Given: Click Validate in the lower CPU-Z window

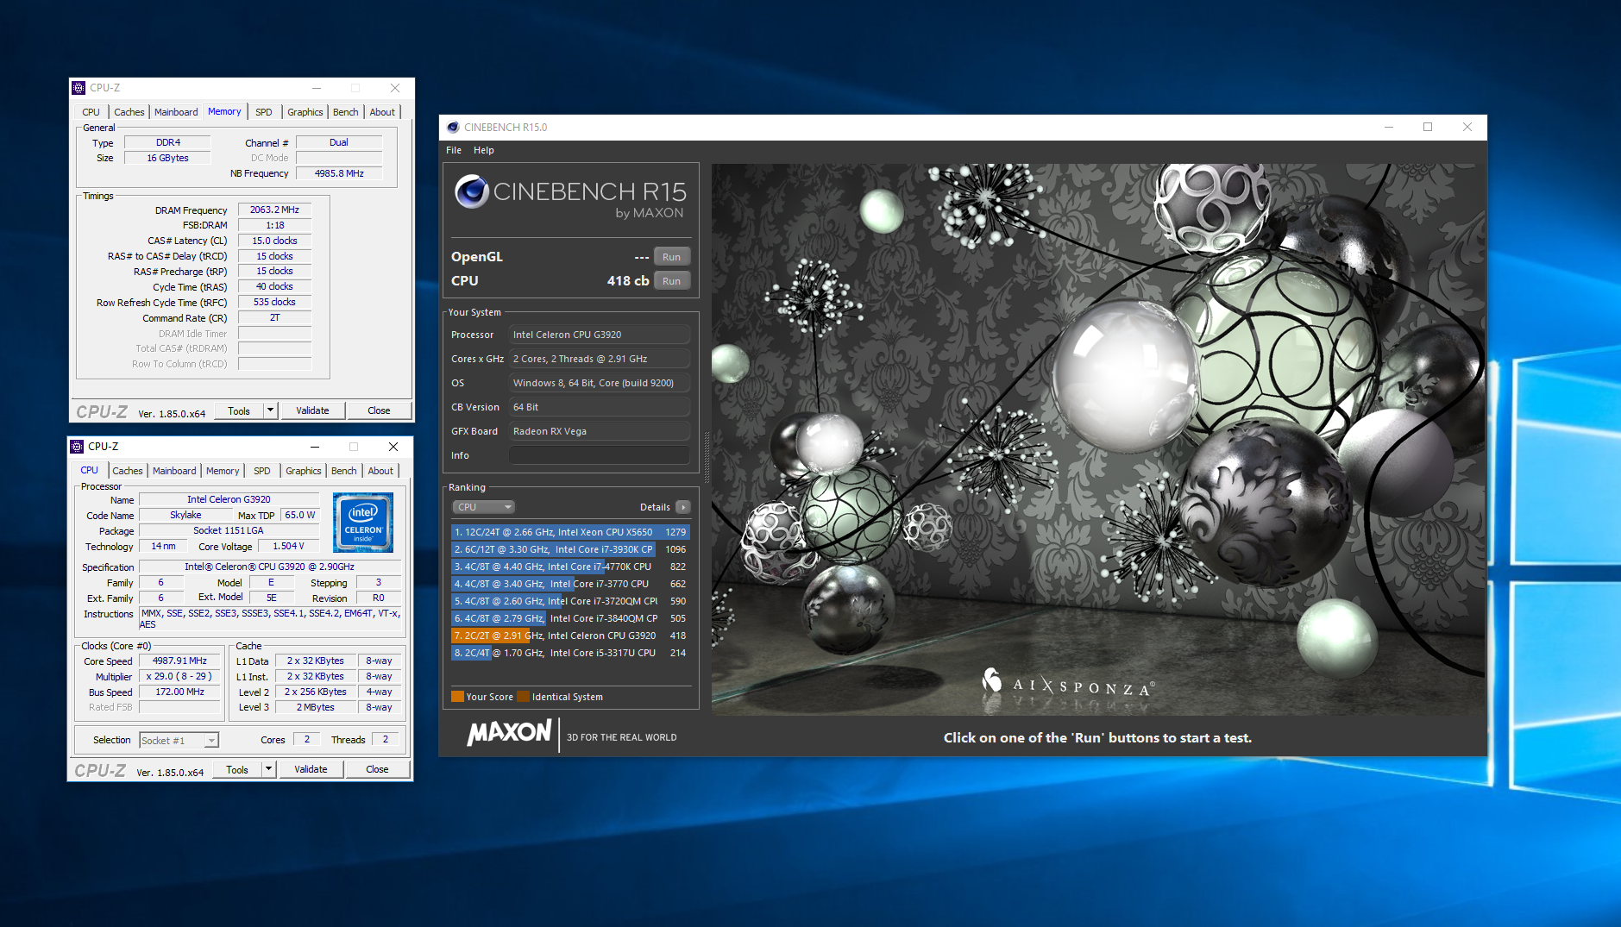Looking at the screenshot, I should (x=311, y=769).
